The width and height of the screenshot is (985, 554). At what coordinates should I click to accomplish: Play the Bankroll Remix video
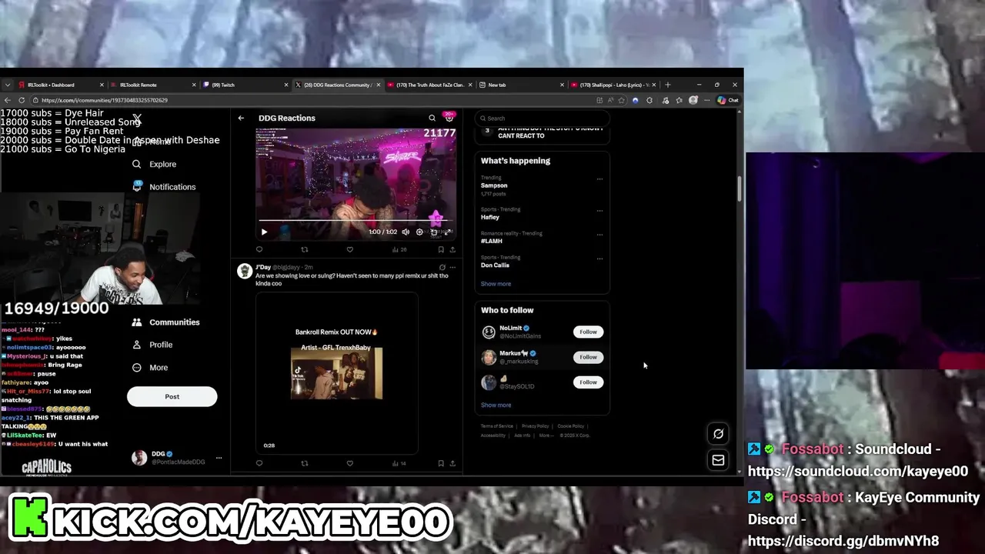click(336, 373)
